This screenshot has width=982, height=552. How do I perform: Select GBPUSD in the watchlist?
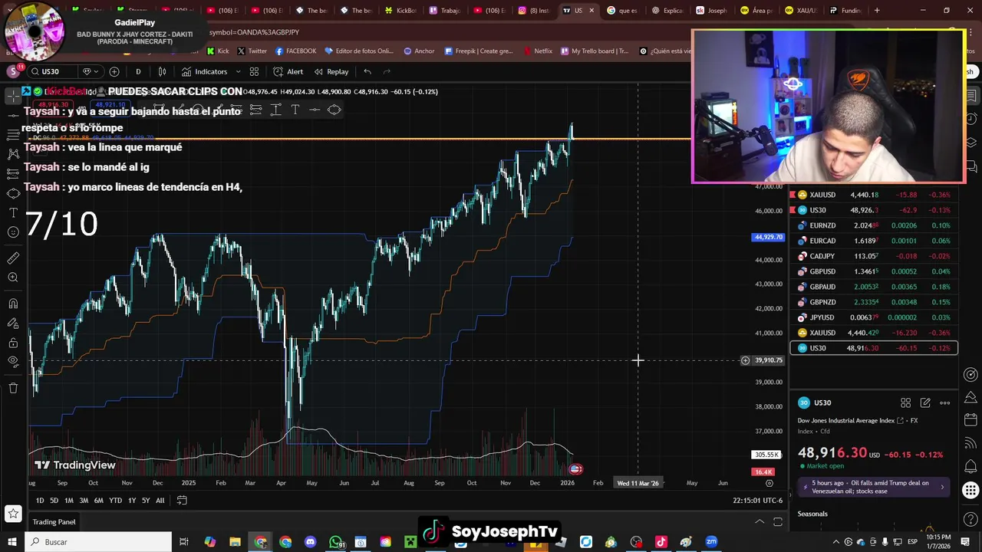pos(874,271)
